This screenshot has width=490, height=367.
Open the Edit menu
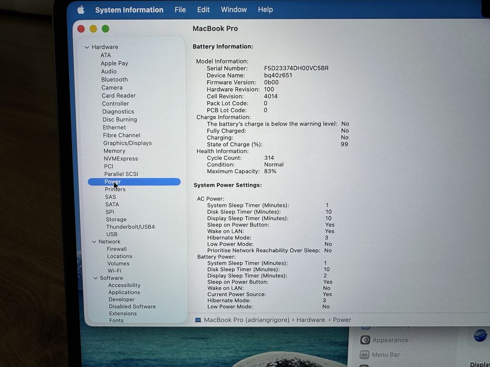click(203, 9)
